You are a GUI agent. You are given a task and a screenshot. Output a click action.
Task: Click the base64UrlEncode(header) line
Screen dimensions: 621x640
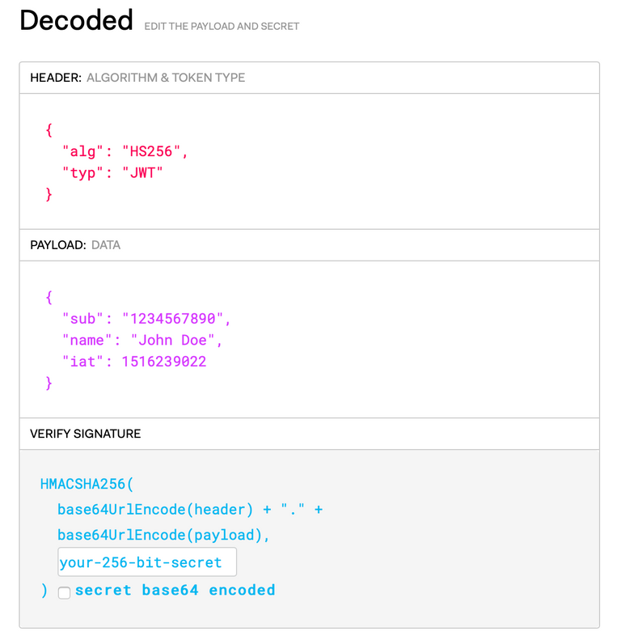[190, 510]
